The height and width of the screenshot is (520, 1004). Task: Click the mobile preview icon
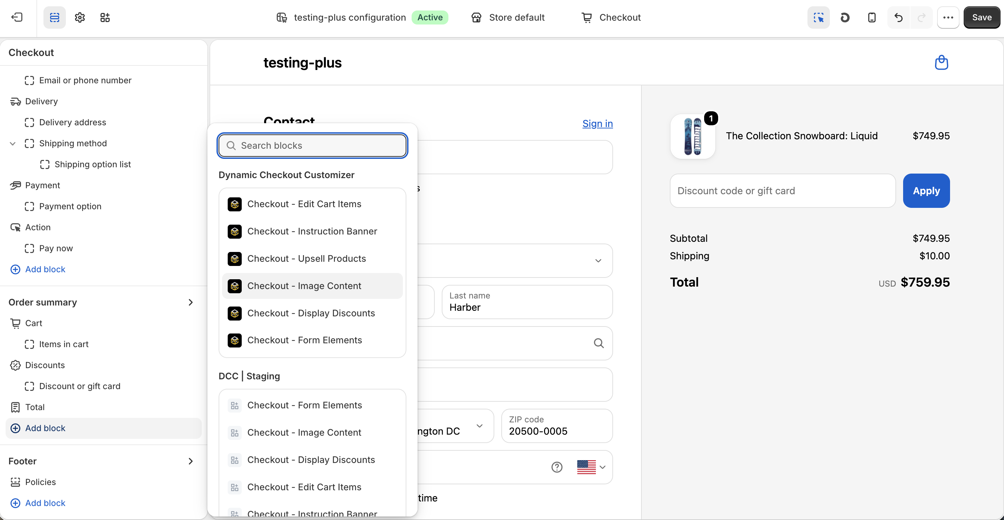(872, 17)
